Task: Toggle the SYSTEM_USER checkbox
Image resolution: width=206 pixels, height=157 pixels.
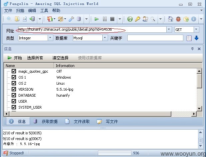Action: pos(14,107)
